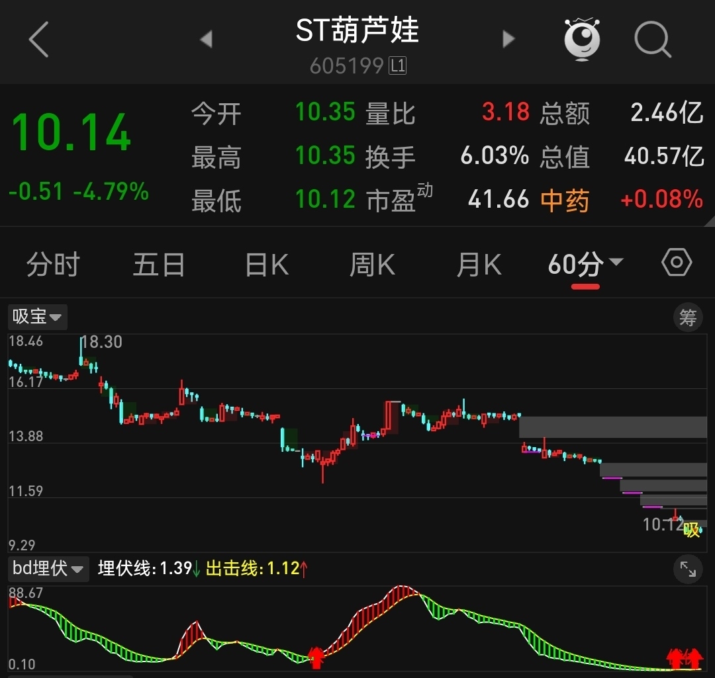Tap the L1 level badge

397,66
